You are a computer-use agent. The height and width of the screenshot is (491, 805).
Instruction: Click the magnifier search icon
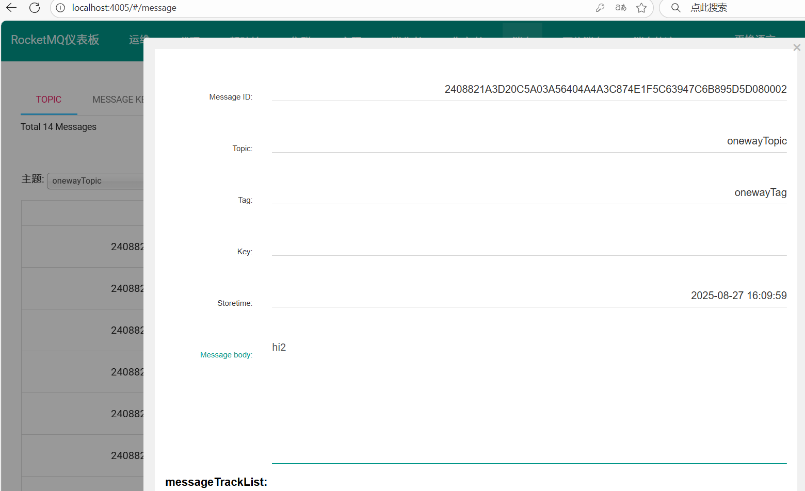(675, 8)
